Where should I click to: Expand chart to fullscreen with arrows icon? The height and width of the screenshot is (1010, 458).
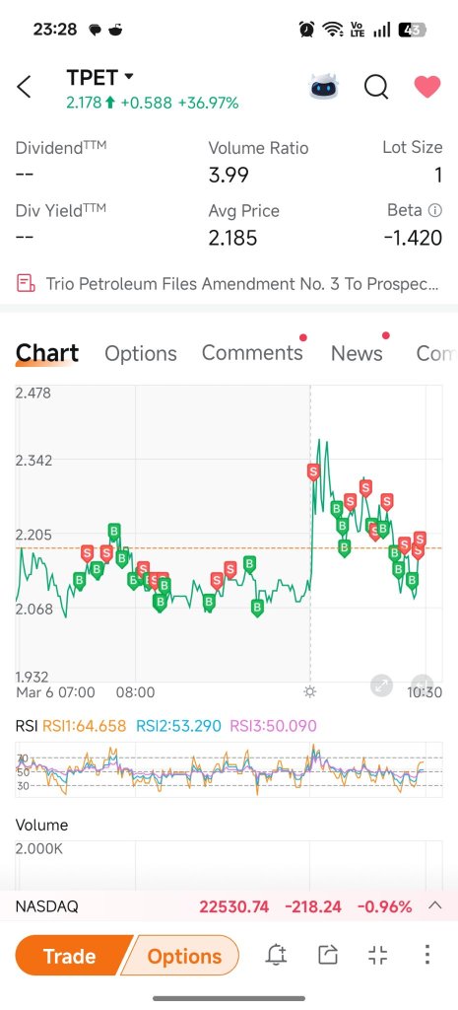point(382,685)
